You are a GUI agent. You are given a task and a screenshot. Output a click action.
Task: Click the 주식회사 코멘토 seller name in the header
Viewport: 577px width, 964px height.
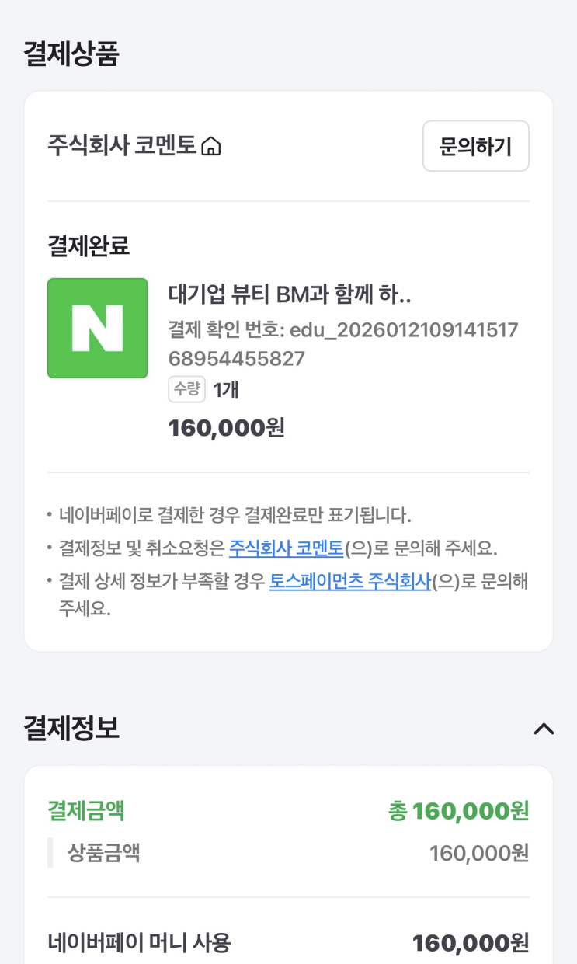click(122, 145)
